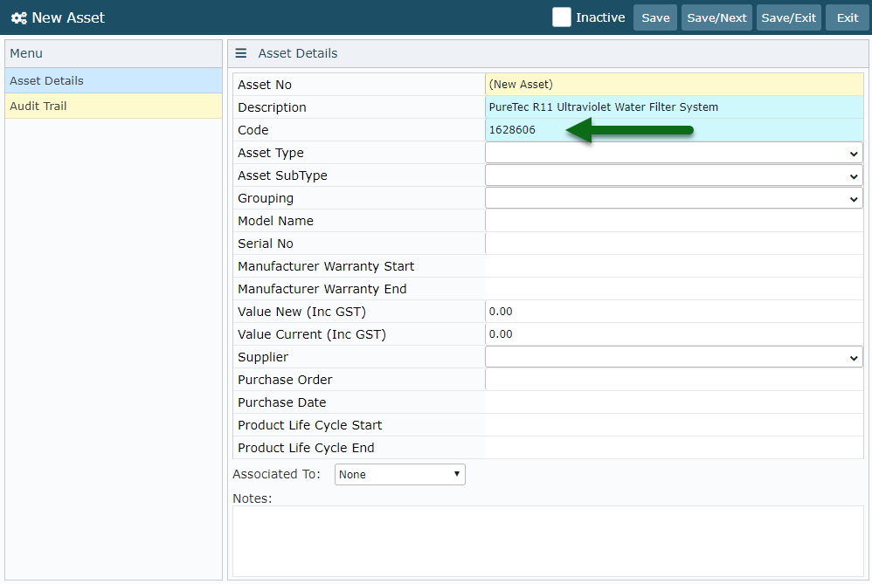Open Audit Trail from the Menu

point(114,106)
